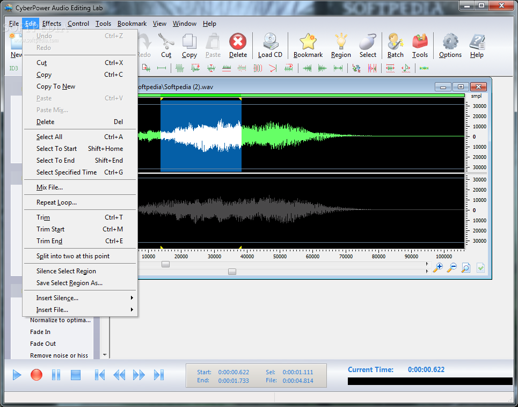Jump to start of the track
This screenshot has height=407, width=518.
pyautogui.click(x=99, y=375)
